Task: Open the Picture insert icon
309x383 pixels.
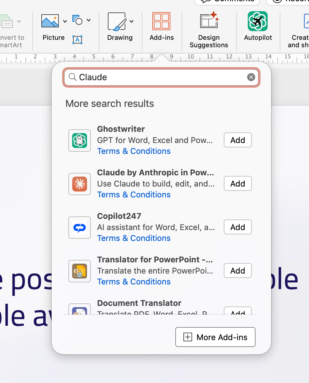Action: pyautogui.click(x=50, y=21)
